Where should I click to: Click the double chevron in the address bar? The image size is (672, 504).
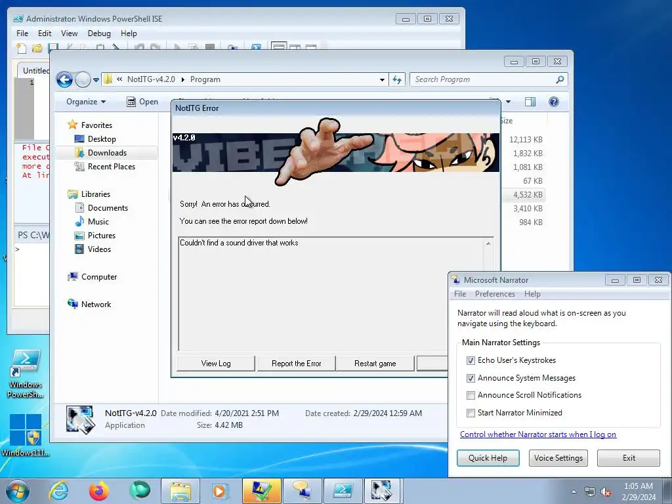[x=119, y=79]
